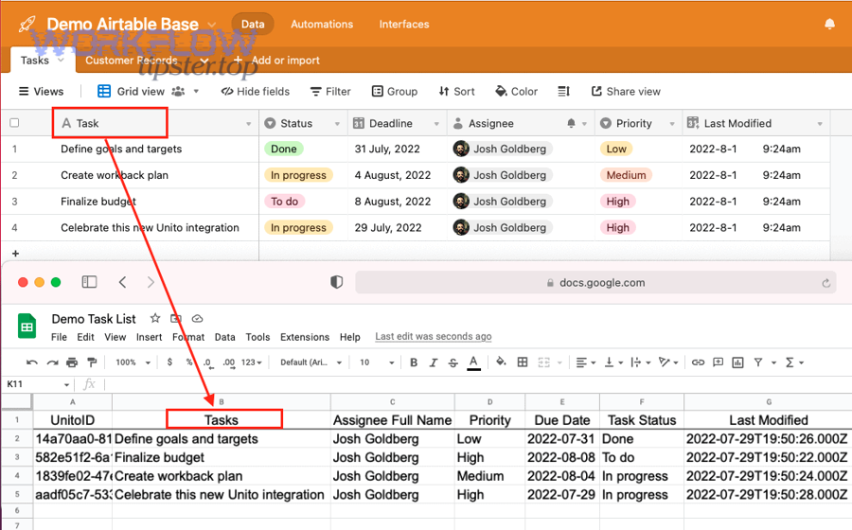
Task: Switch to the Interfaces tab in Airtable
Action: (x=404, y=24)
